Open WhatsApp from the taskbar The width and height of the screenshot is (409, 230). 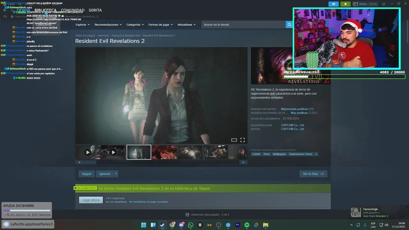point(191,225)
